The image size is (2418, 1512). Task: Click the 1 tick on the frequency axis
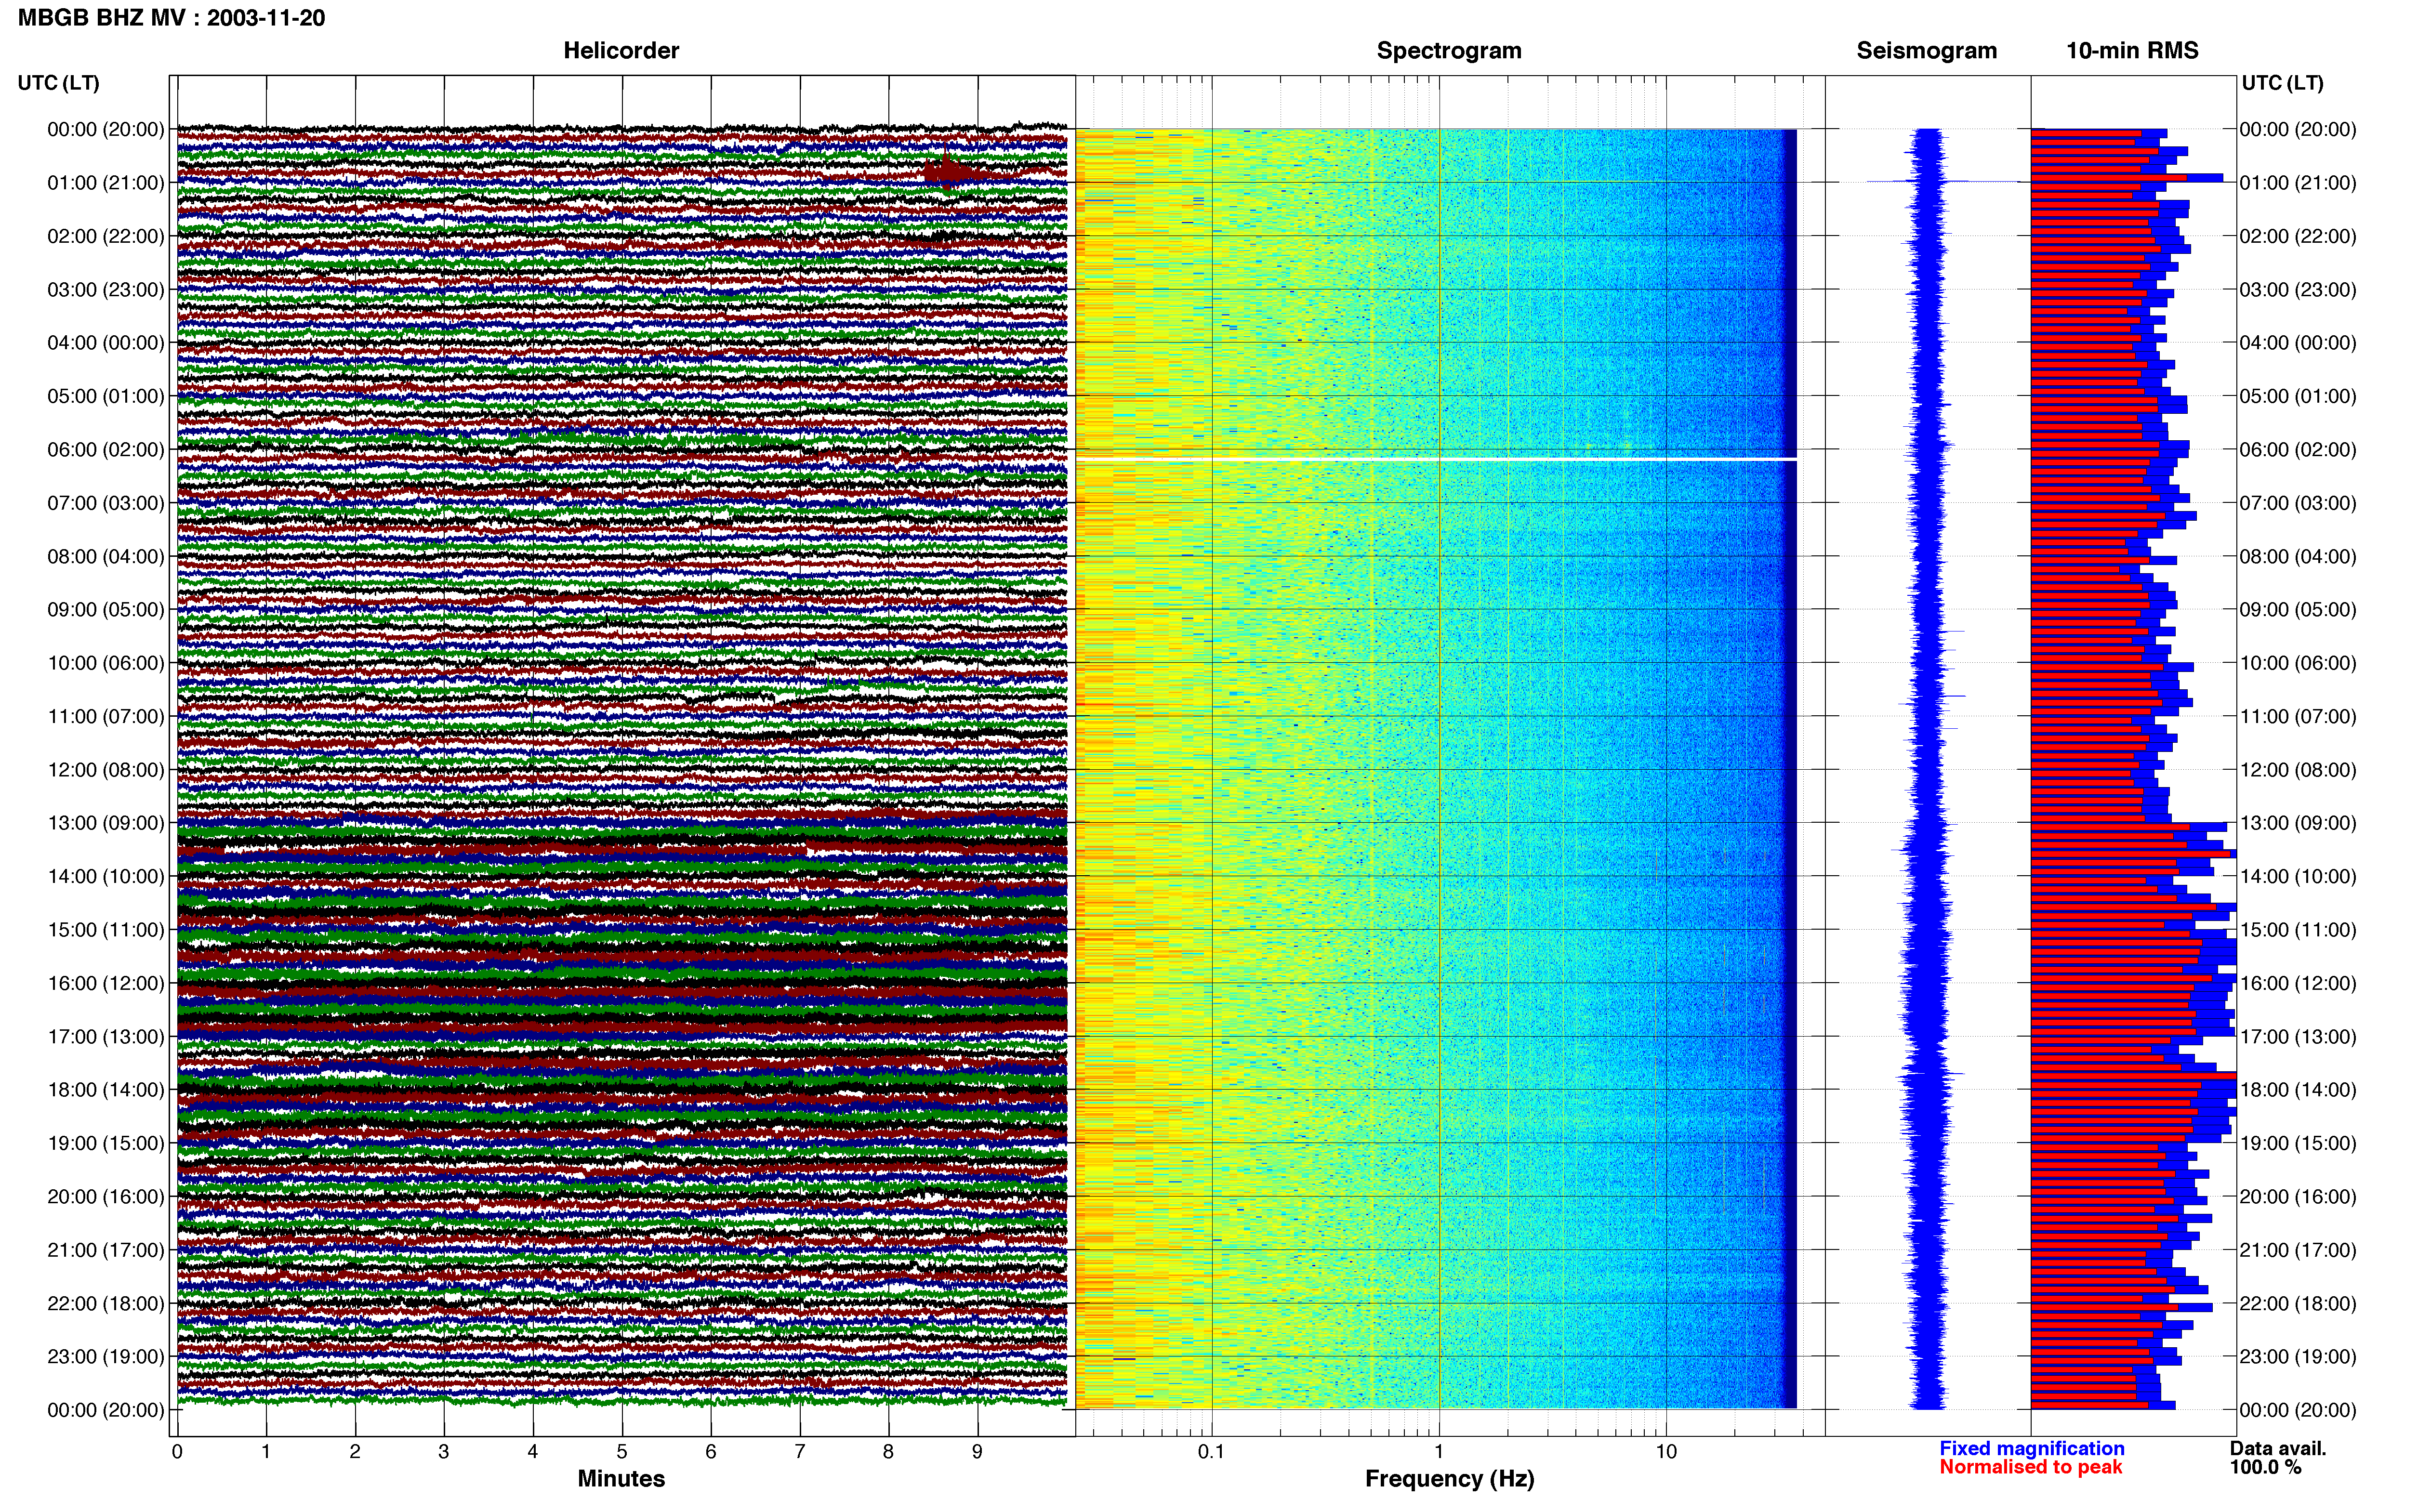(1439, 1452)
